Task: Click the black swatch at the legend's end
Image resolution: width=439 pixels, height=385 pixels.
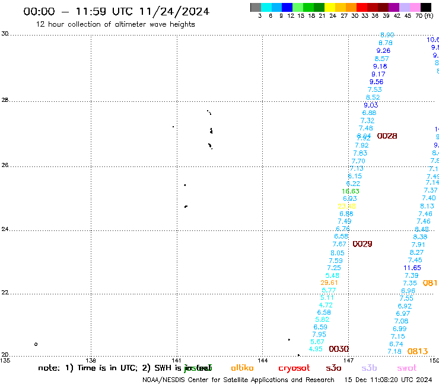Action: click(x=425, y=7)
